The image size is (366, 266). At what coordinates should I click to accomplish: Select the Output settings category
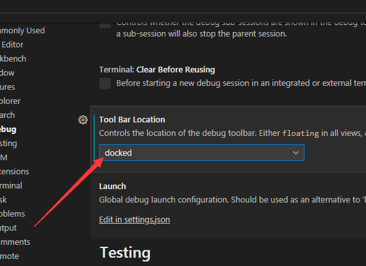tap(8, 228)
